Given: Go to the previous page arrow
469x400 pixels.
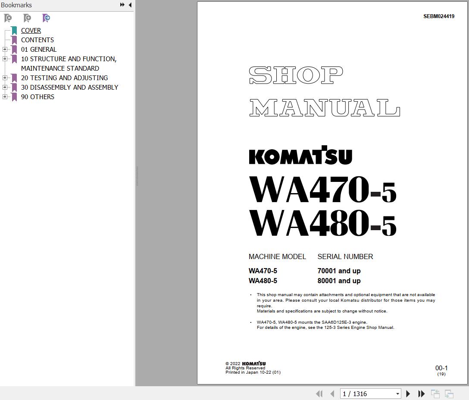Looking at the screenshot, I should (332, 394).
